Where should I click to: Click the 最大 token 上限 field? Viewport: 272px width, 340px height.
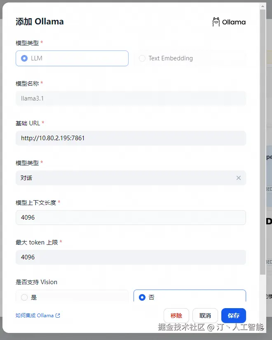pos(131,257)
